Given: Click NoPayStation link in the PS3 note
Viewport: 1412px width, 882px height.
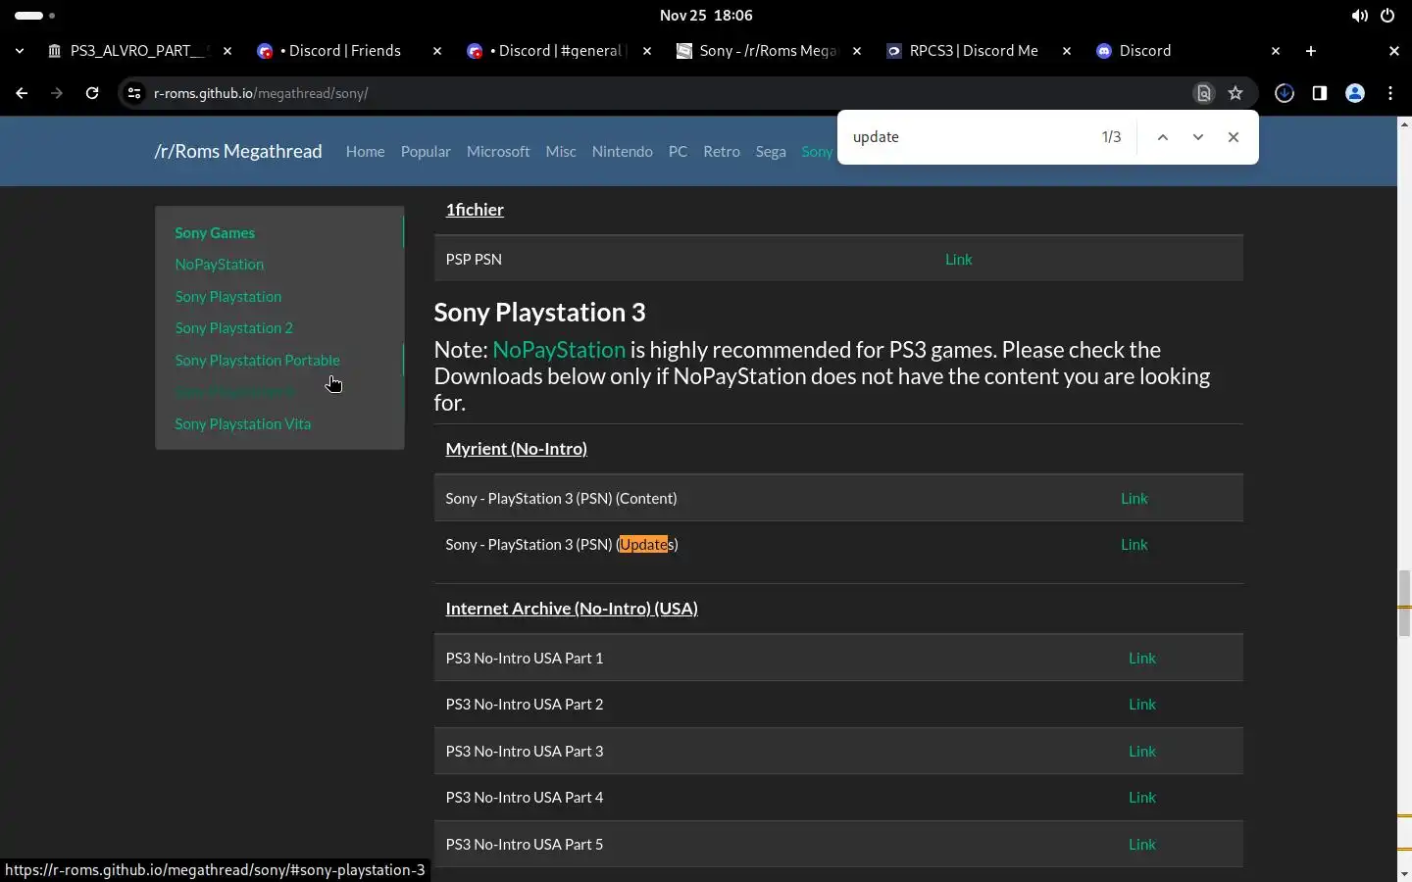Looking at the screenshot, I should coord(559,350).
